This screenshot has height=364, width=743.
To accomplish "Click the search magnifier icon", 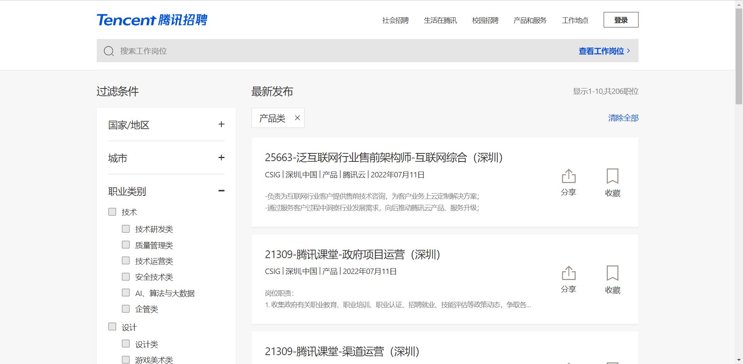I will click(109, 51).
